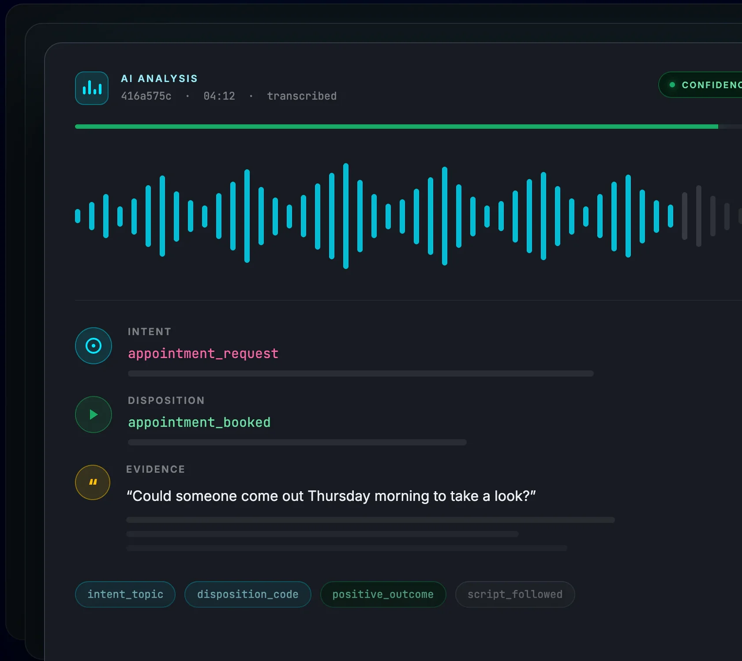
Task: Click the transcribed status text
Action: point(302,96)
